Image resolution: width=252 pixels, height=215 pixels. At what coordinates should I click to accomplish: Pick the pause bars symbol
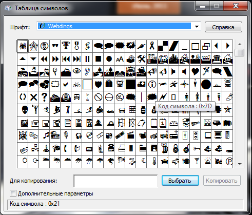(x=87, y=59)
